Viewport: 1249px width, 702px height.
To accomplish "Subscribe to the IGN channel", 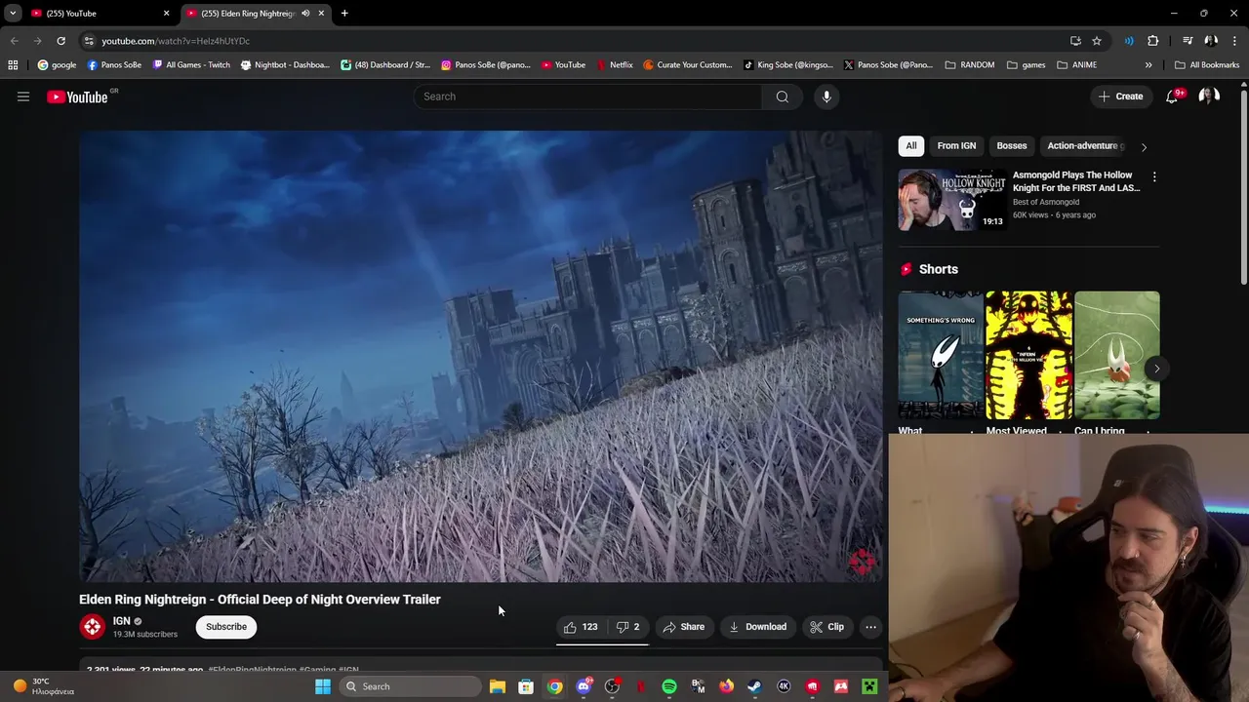I will coord(226,627).
